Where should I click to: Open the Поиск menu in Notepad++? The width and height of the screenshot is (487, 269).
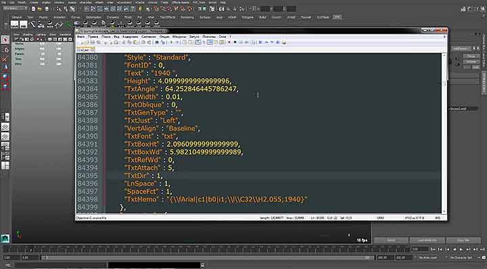point(106,37)
